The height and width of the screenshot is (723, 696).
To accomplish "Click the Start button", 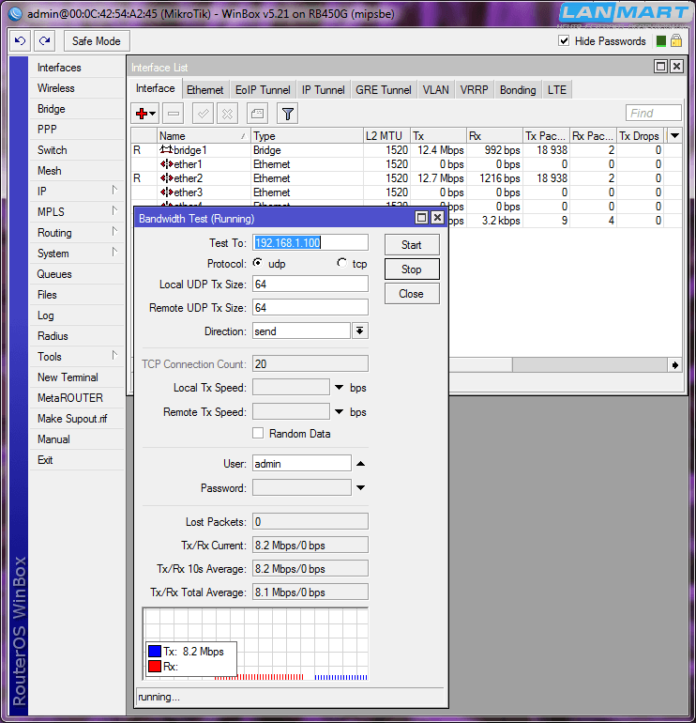I will pyautogui.click(x=412, y=245).
